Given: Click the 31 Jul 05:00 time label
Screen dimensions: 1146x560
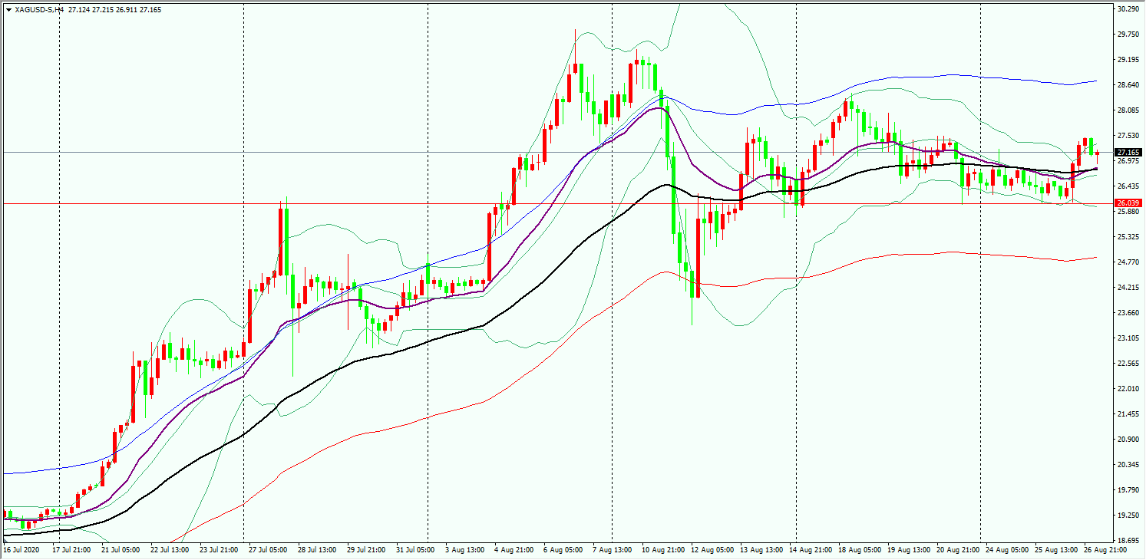Looking at the screenshot, I should tap(414, 550).
